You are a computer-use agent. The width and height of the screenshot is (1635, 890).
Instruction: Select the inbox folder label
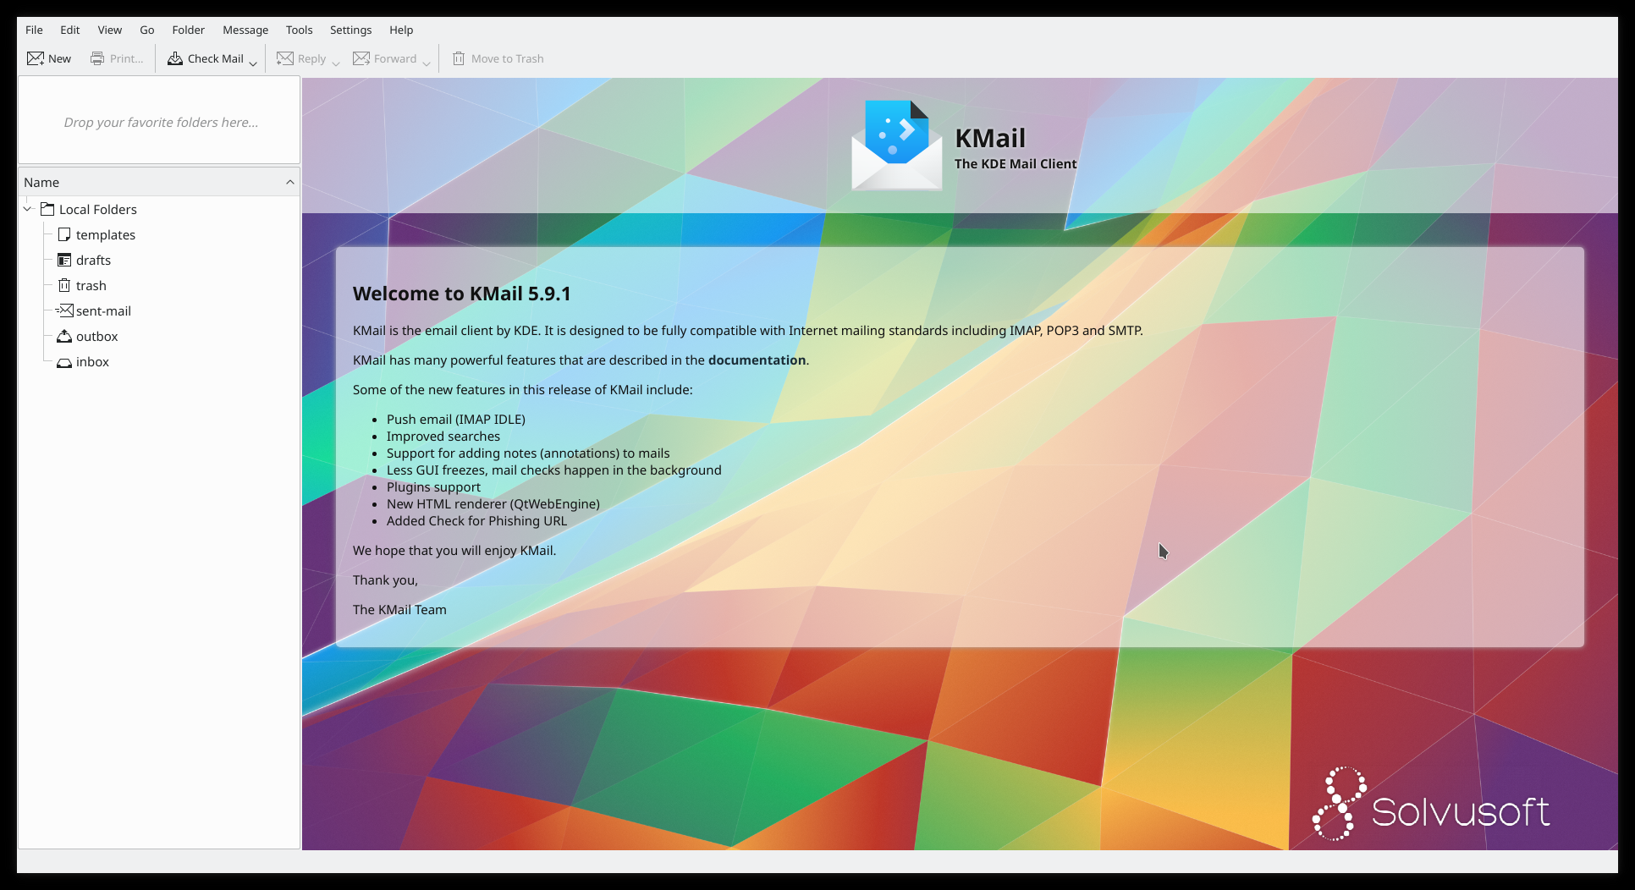92,361
